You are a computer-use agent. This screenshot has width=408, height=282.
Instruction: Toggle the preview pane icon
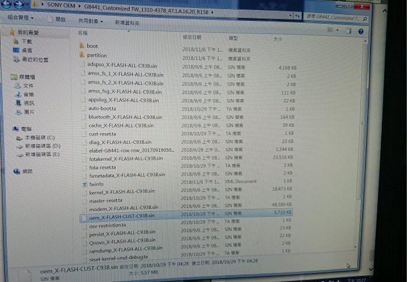tap(348, 31)
